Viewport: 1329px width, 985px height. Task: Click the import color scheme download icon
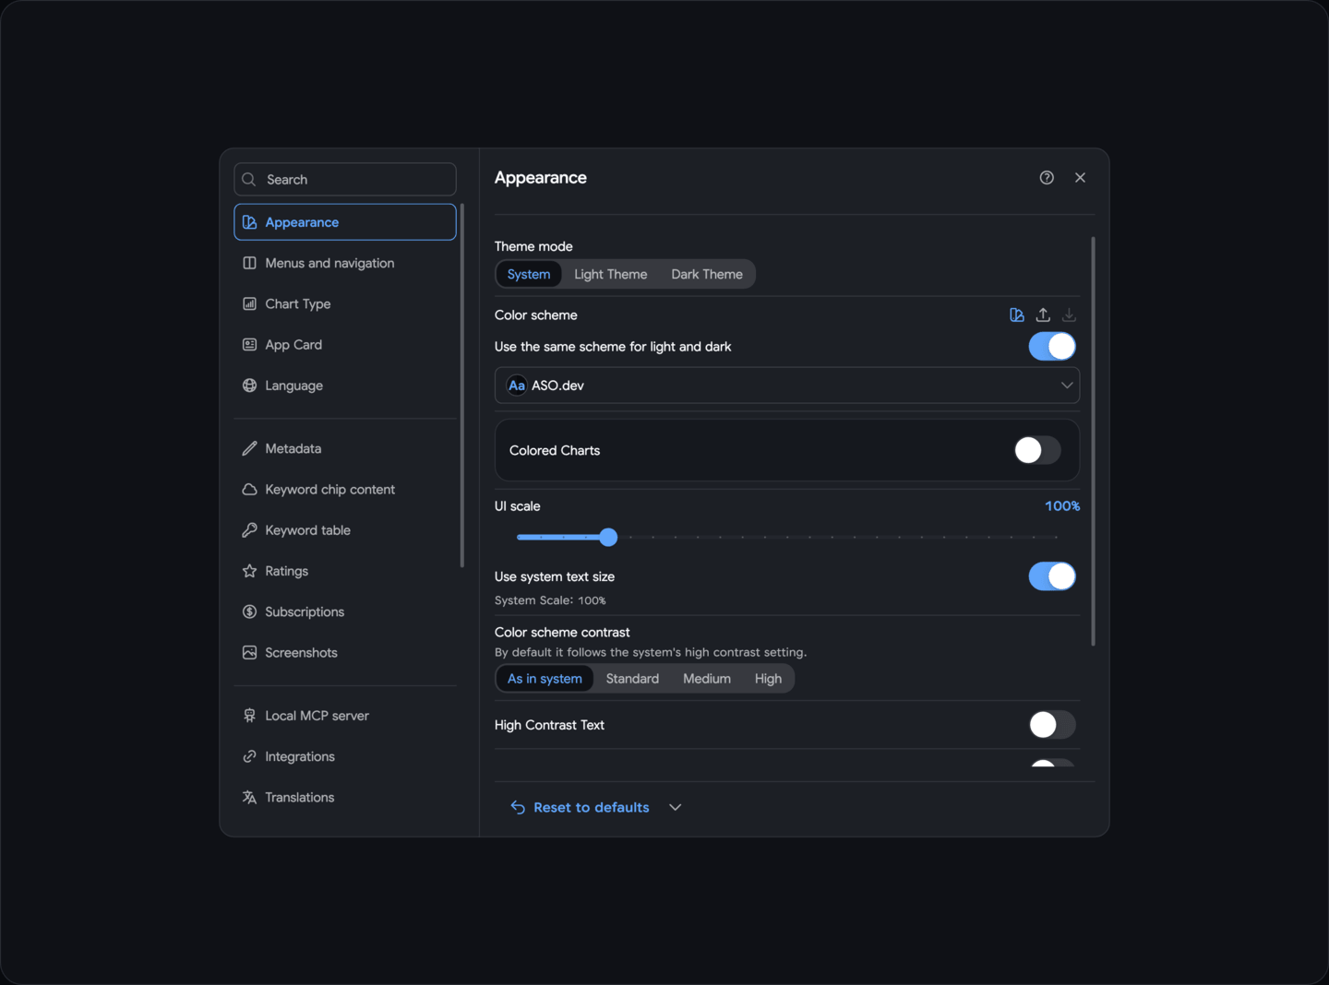(1069, 315)
